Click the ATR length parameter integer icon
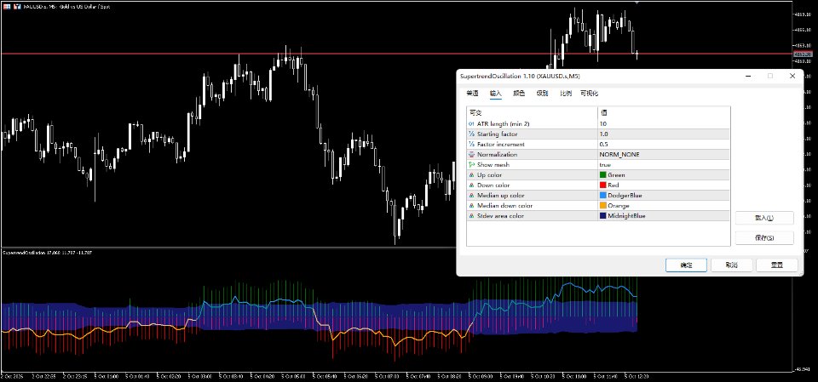This screenshot has height=382, width=818. [471, 124]
